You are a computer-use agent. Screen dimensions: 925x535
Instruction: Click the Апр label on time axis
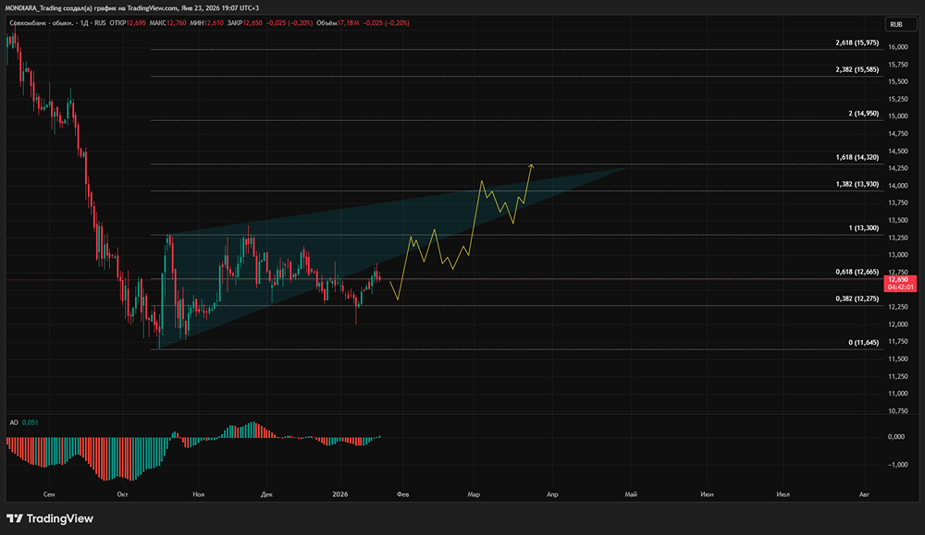[x=552, y=494]
